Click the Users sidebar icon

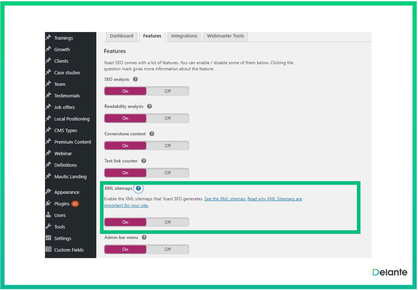(49, 215)
